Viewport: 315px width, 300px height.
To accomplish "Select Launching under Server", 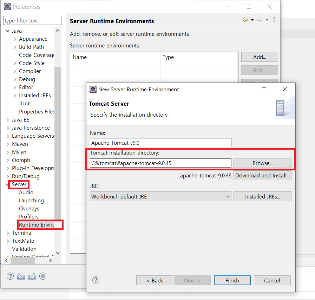I will [31, 201].
